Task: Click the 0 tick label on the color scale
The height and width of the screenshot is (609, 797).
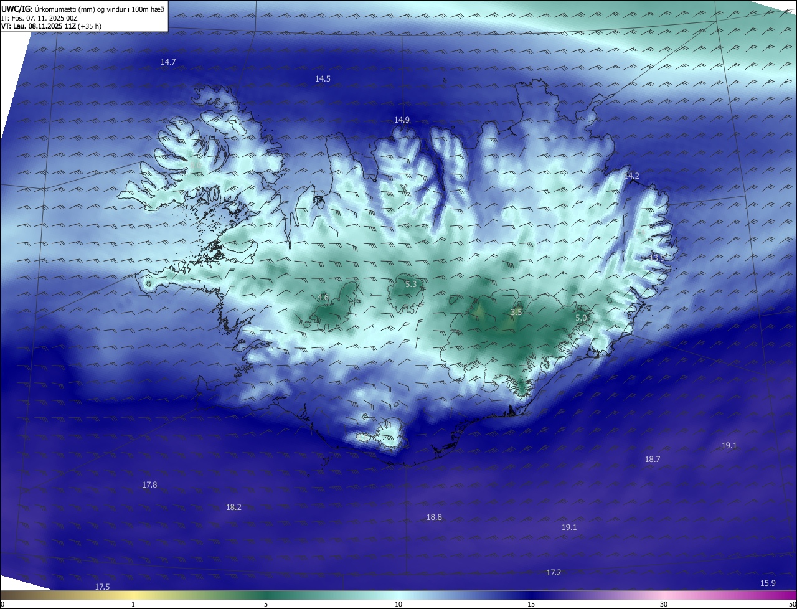Action: pyautogui.click(x=2, y=604)
